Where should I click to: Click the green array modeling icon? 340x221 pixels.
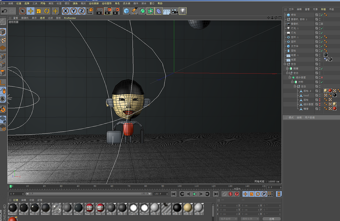click(x=151, y=11)
